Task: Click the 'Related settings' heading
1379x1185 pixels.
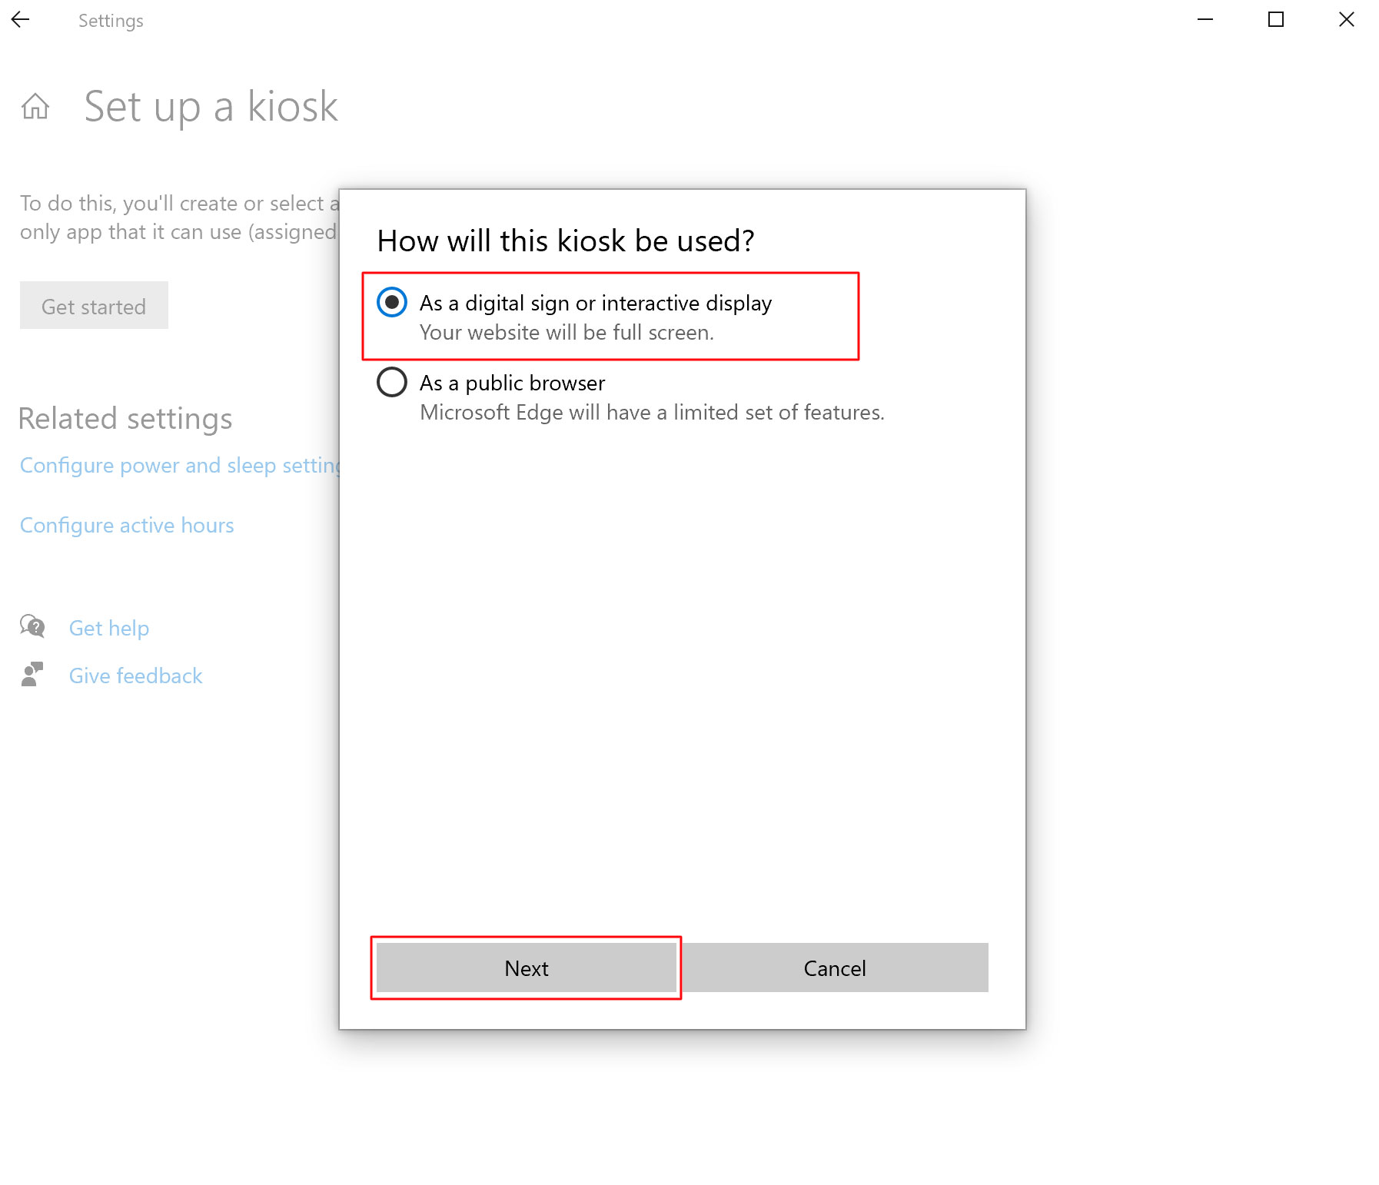Action: [x=125, y=419]
